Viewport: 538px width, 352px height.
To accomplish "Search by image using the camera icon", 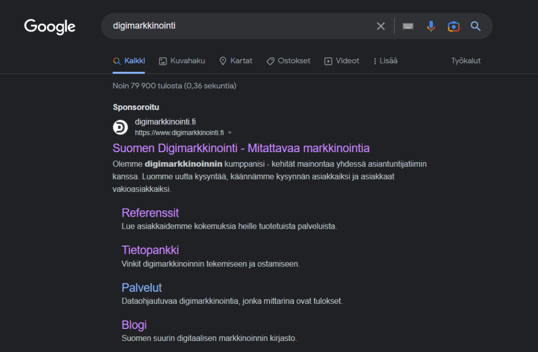I will [x=453, y=26].
